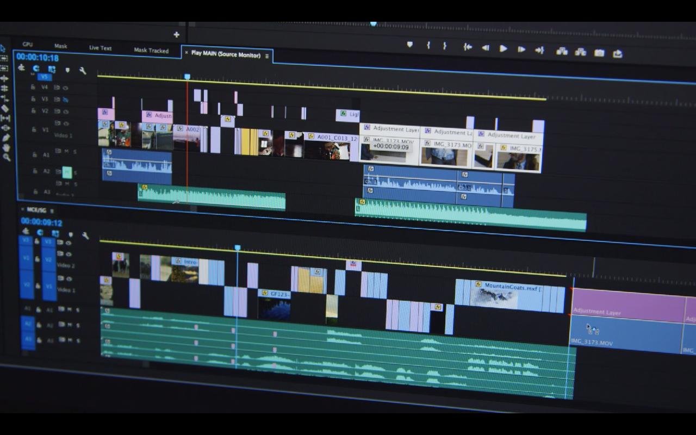The height and width of the screenshot is (435, 696).
Task: Click the Add Marker icon in the transport bar
Action: (x=409, y=46)
